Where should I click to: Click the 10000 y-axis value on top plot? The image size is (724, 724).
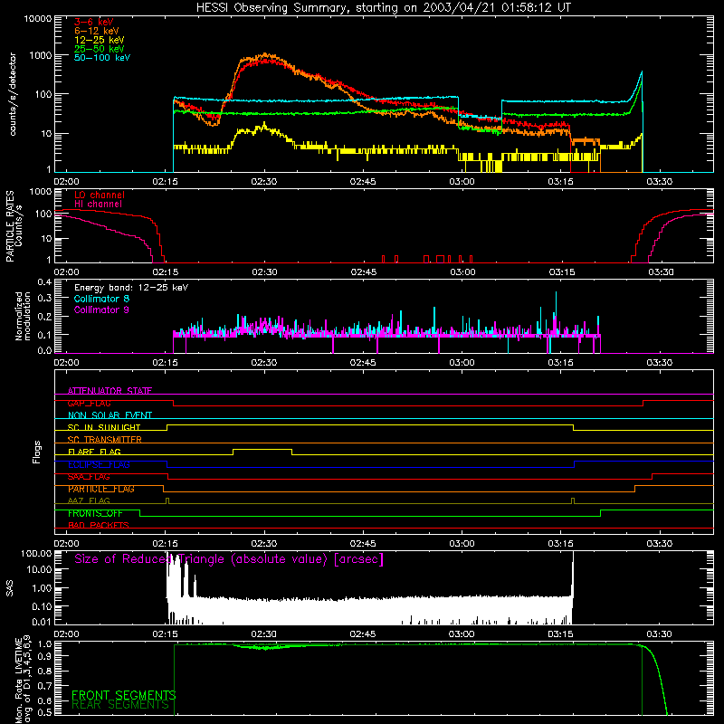38,19
